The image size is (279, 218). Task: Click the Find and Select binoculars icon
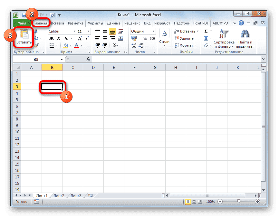pyautogui.click(x=245, y=34)
